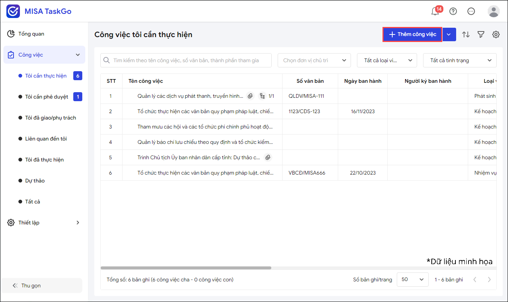Image resolution: width=508 pixels, height=302 pixels.
Task: Select Dự thảo menu item
Action: tap(35, 181)
